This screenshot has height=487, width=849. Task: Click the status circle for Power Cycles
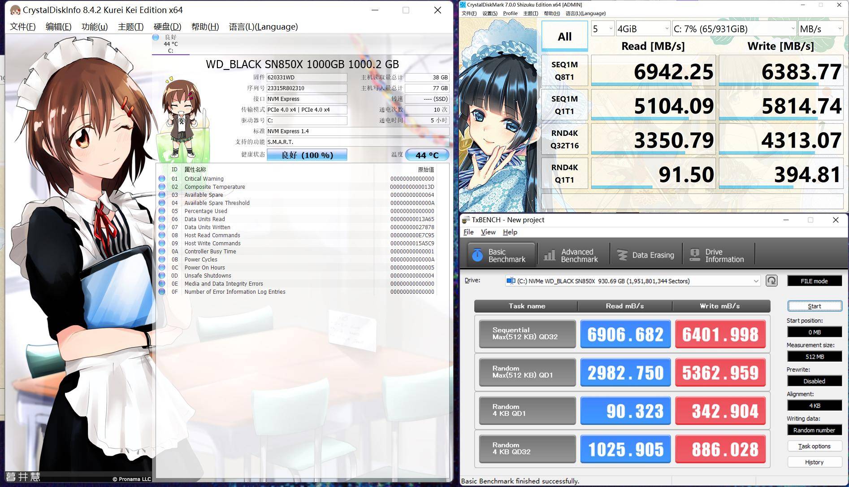coord(162,259)
